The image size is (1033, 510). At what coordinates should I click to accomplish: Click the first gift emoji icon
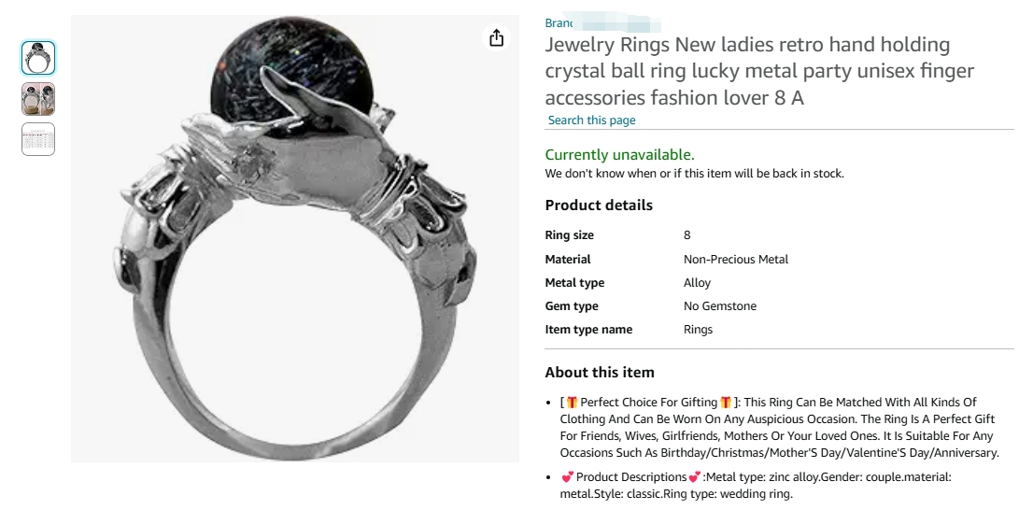[572, 402]
